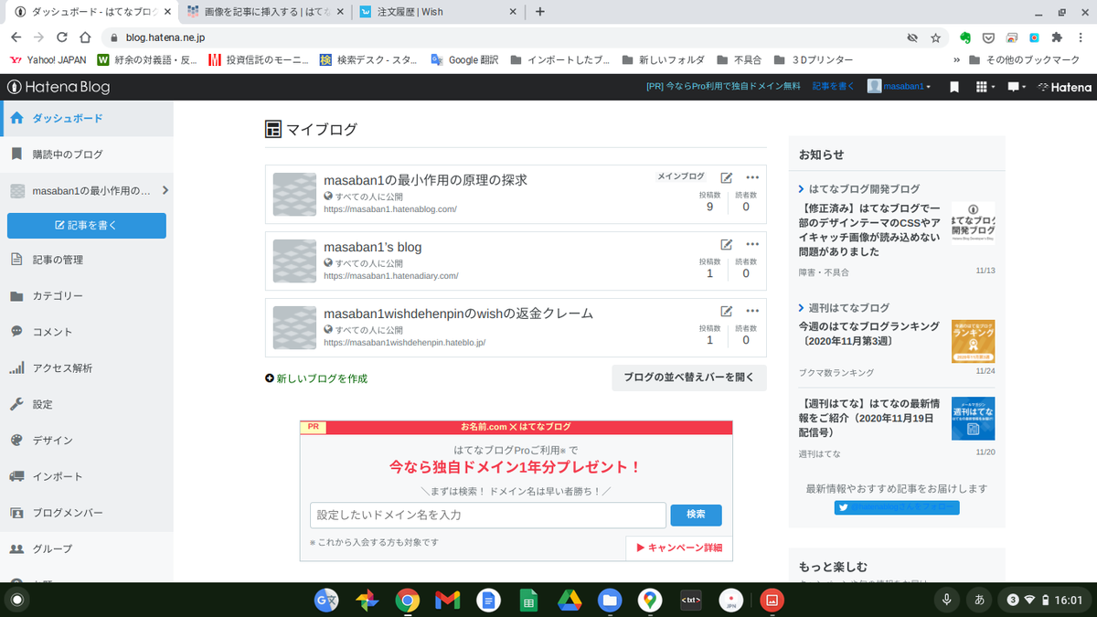1097x617 pixels.
Task: Open the masaban1 account dropdown
Action: [x=900, y=87]
